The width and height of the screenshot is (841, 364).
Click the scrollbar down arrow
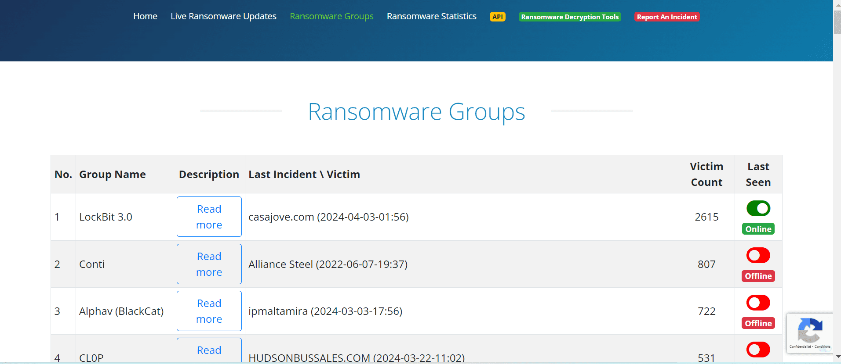(x=837, y=357)
